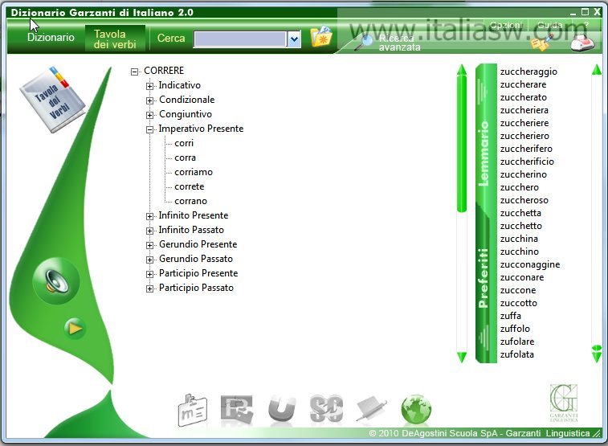Click the printer icon in header
The image size is (608, 446).
[x=581, y=43]
